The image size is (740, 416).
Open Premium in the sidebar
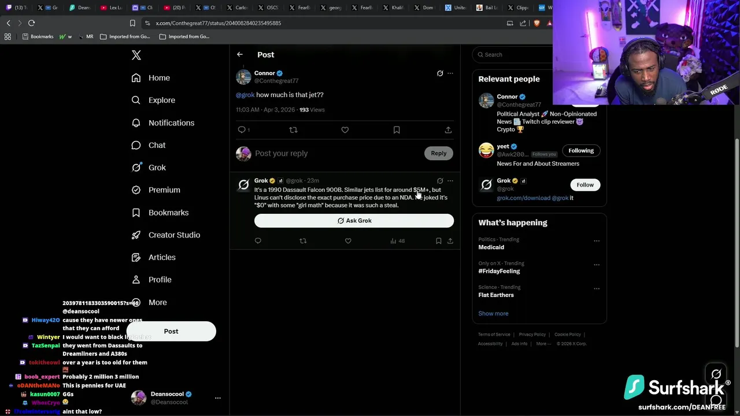point(156,190)
